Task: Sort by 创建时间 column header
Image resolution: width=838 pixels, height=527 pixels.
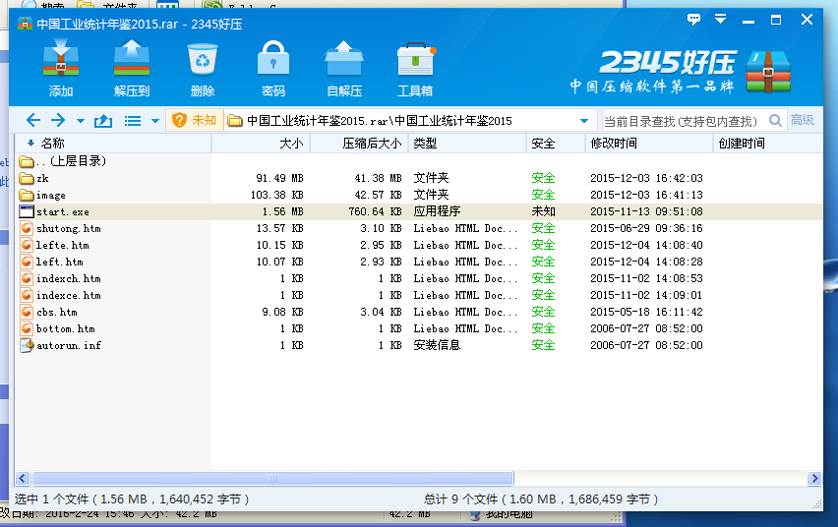Action: coord(768,143)
